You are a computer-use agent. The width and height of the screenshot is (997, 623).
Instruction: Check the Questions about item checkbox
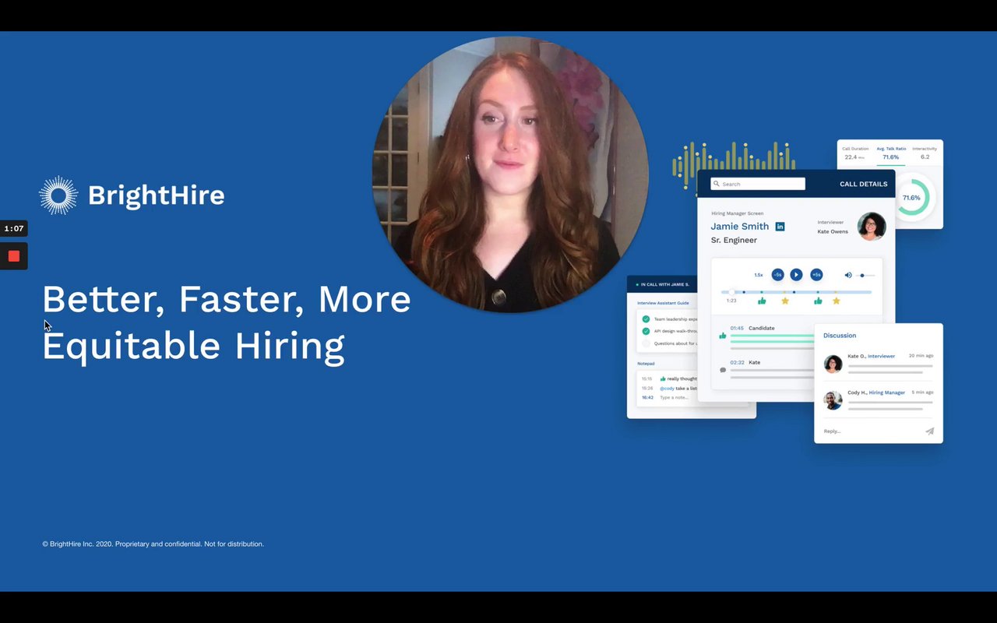click(x=646, y=343)
